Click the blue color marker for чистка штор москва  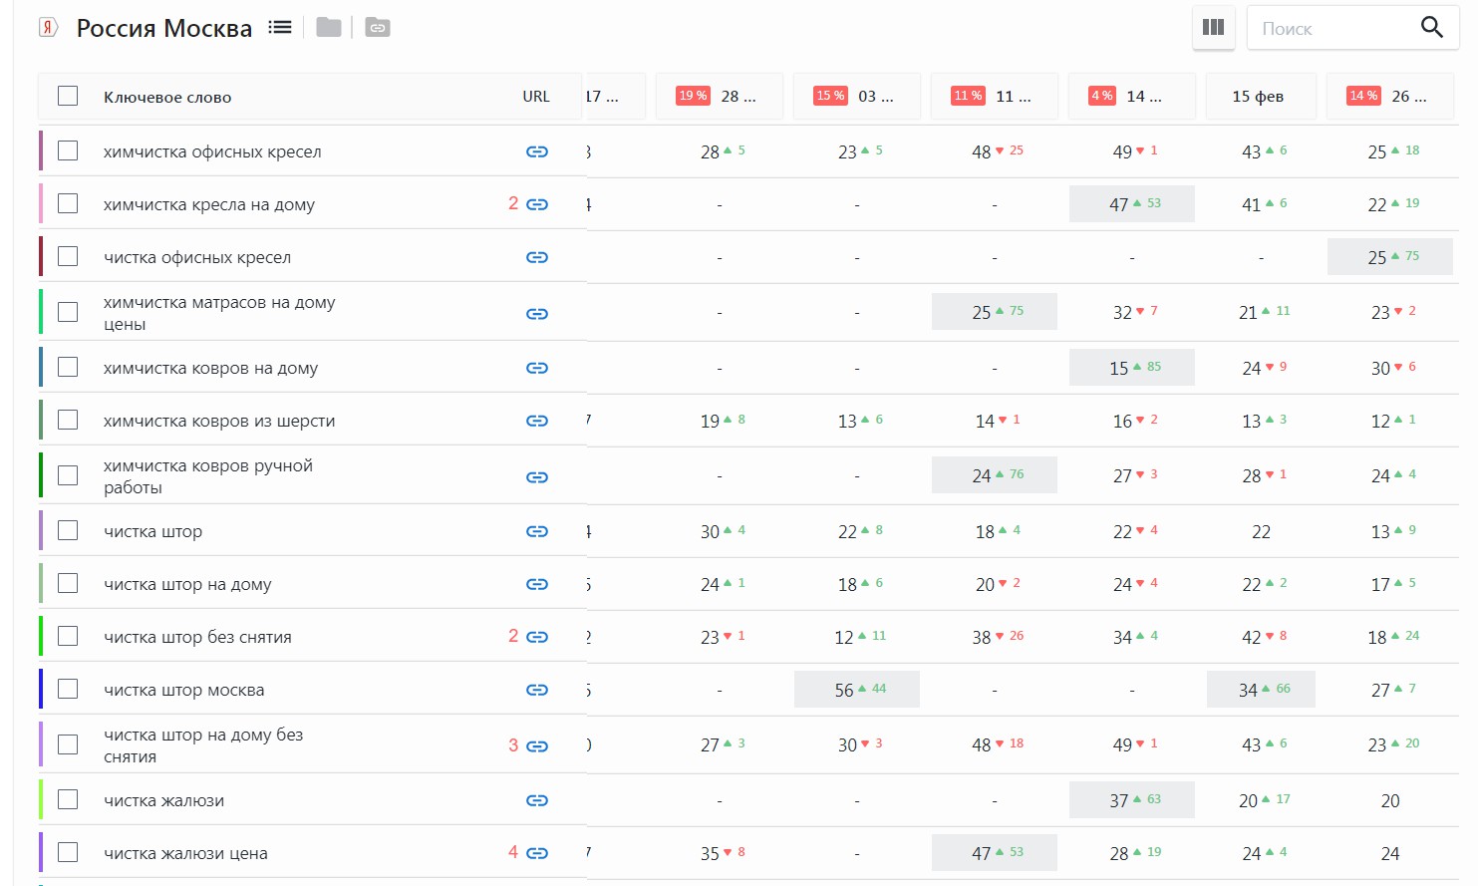click(x=41, y=689)
